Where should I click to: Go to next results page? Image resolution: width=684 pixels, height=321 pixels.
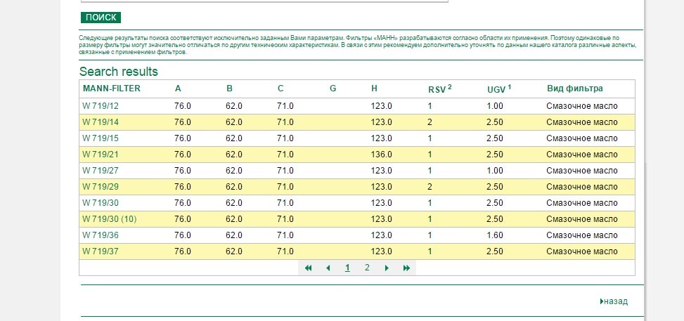coord(387,268)
